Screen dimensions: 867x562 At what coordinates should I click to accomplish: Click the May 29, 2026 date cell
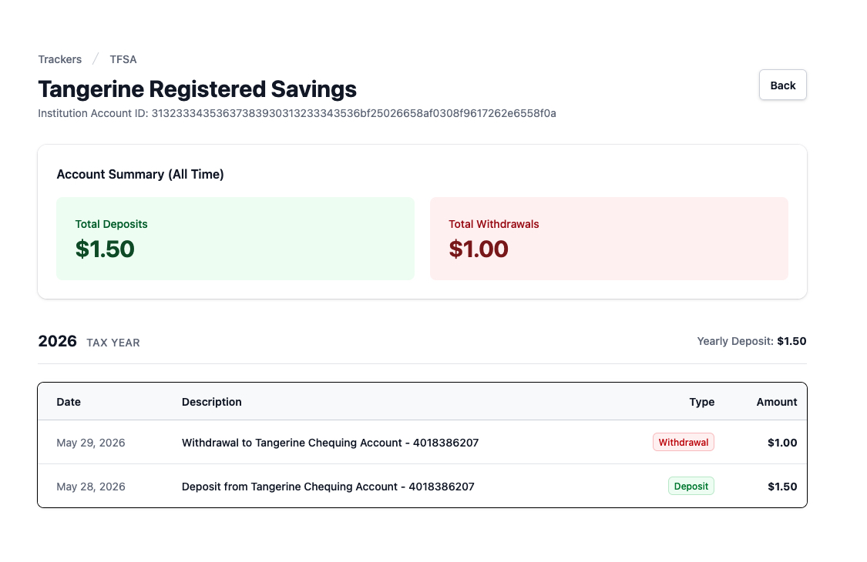pos(91,443)
